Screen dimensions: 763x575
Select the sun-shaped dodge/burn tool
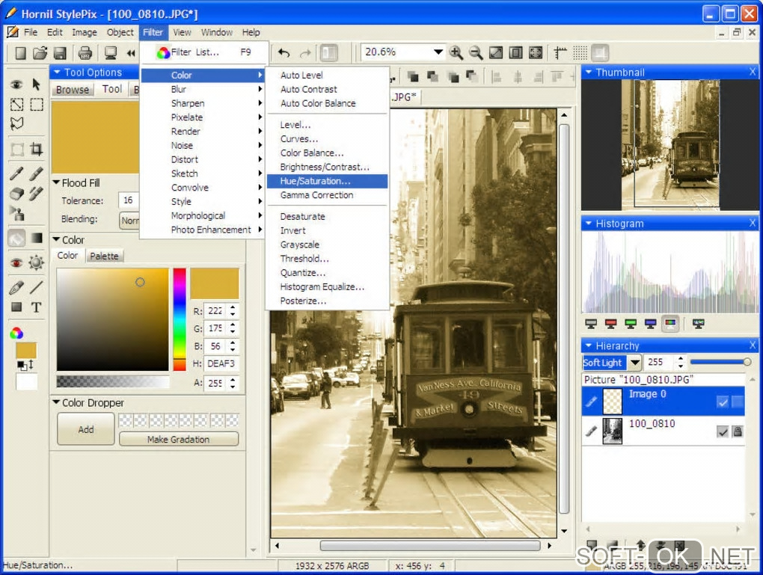37,262
